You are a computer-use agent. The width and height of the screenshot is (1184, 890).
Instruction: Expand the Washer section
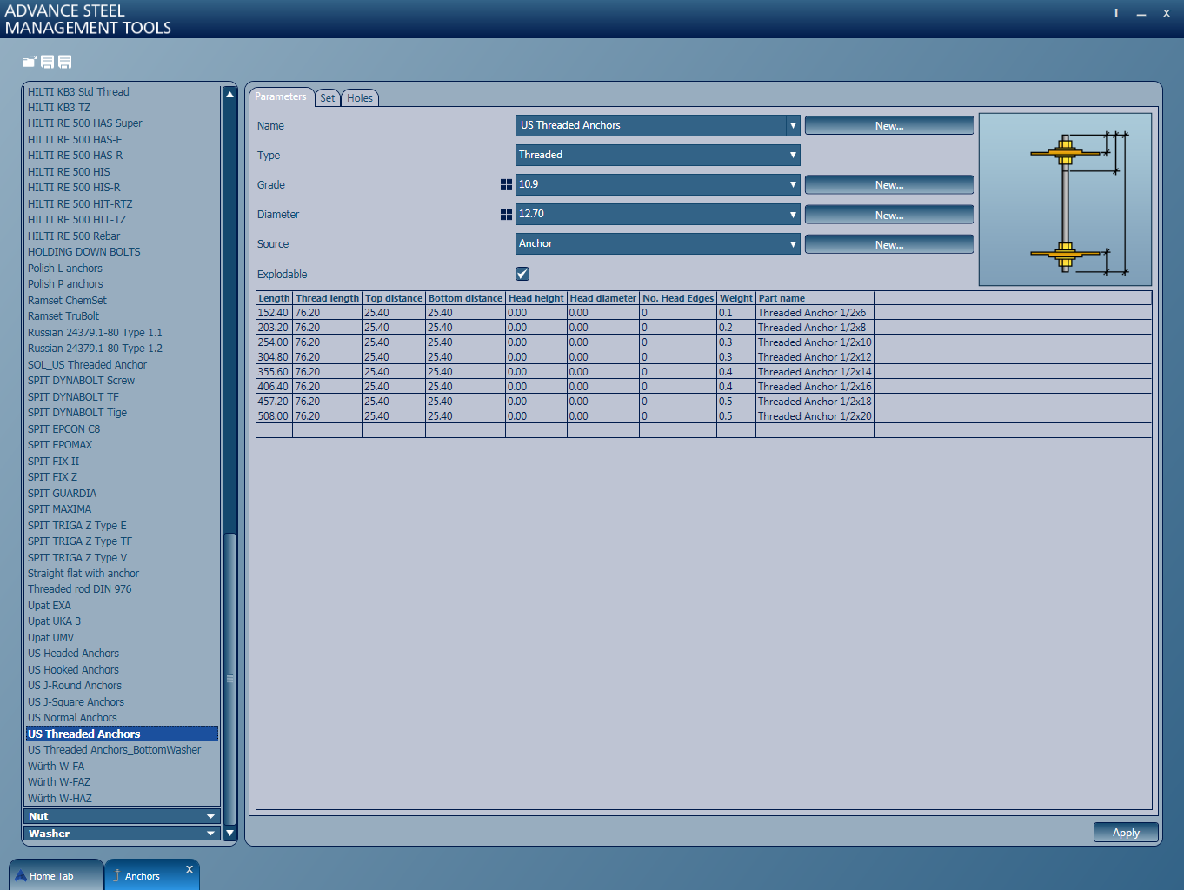click(x=122, y=834)
